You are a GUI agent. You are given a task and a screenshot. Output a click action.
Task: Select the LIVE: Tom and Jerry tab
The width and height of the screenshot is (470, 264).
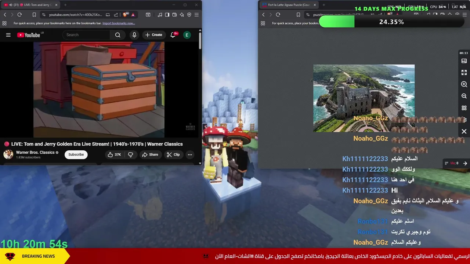pyautogui.click(x=31, y=5)
